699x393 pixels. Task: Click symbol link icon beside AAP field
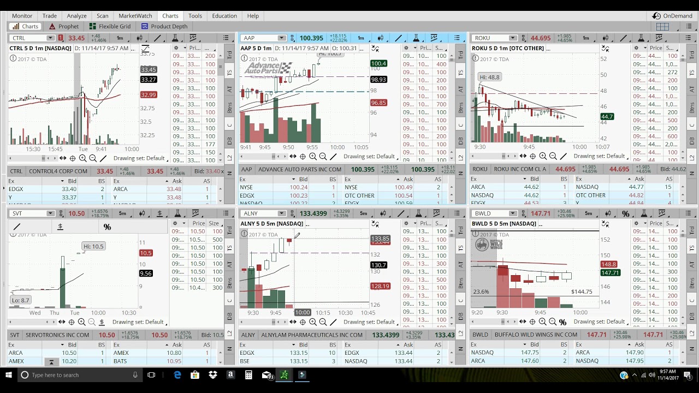[x=292, y=38]
